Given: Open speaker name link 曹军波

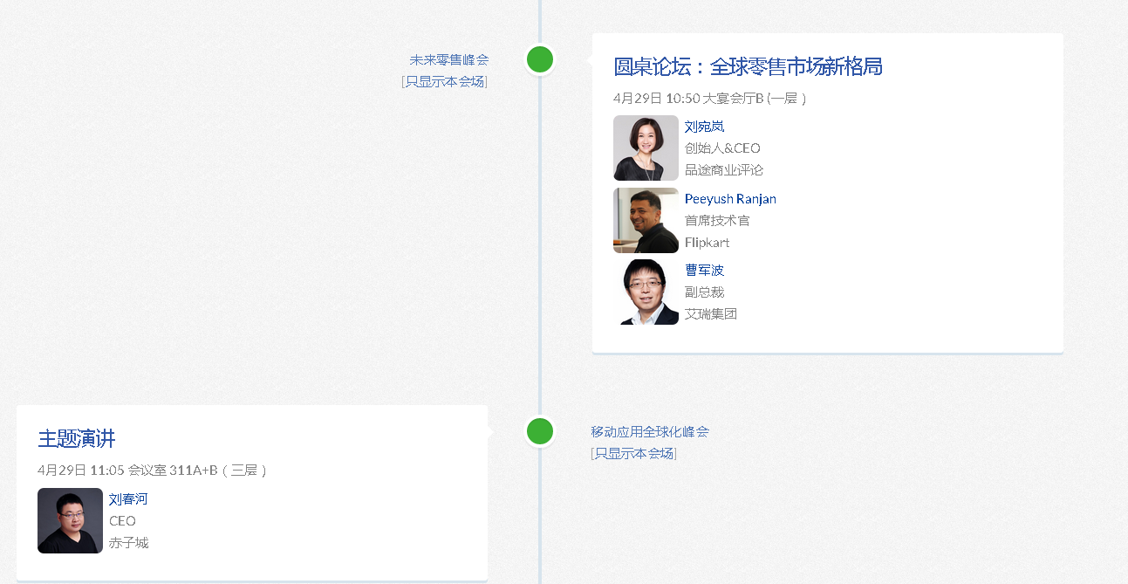Looking at the screenshot, I should [x=704, y=271].
